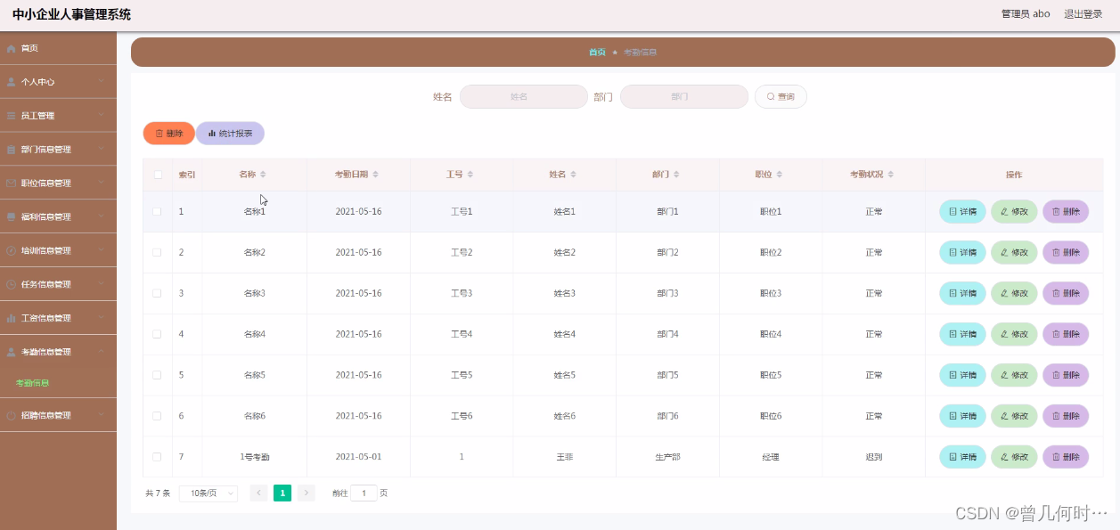Toggle the 姓名 column sort arrows
This screenshot has height=530, width=1120.
tap(576, 175)
